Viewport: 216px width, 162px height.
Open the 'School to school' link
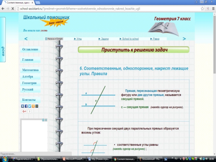(x=129, y=39)
